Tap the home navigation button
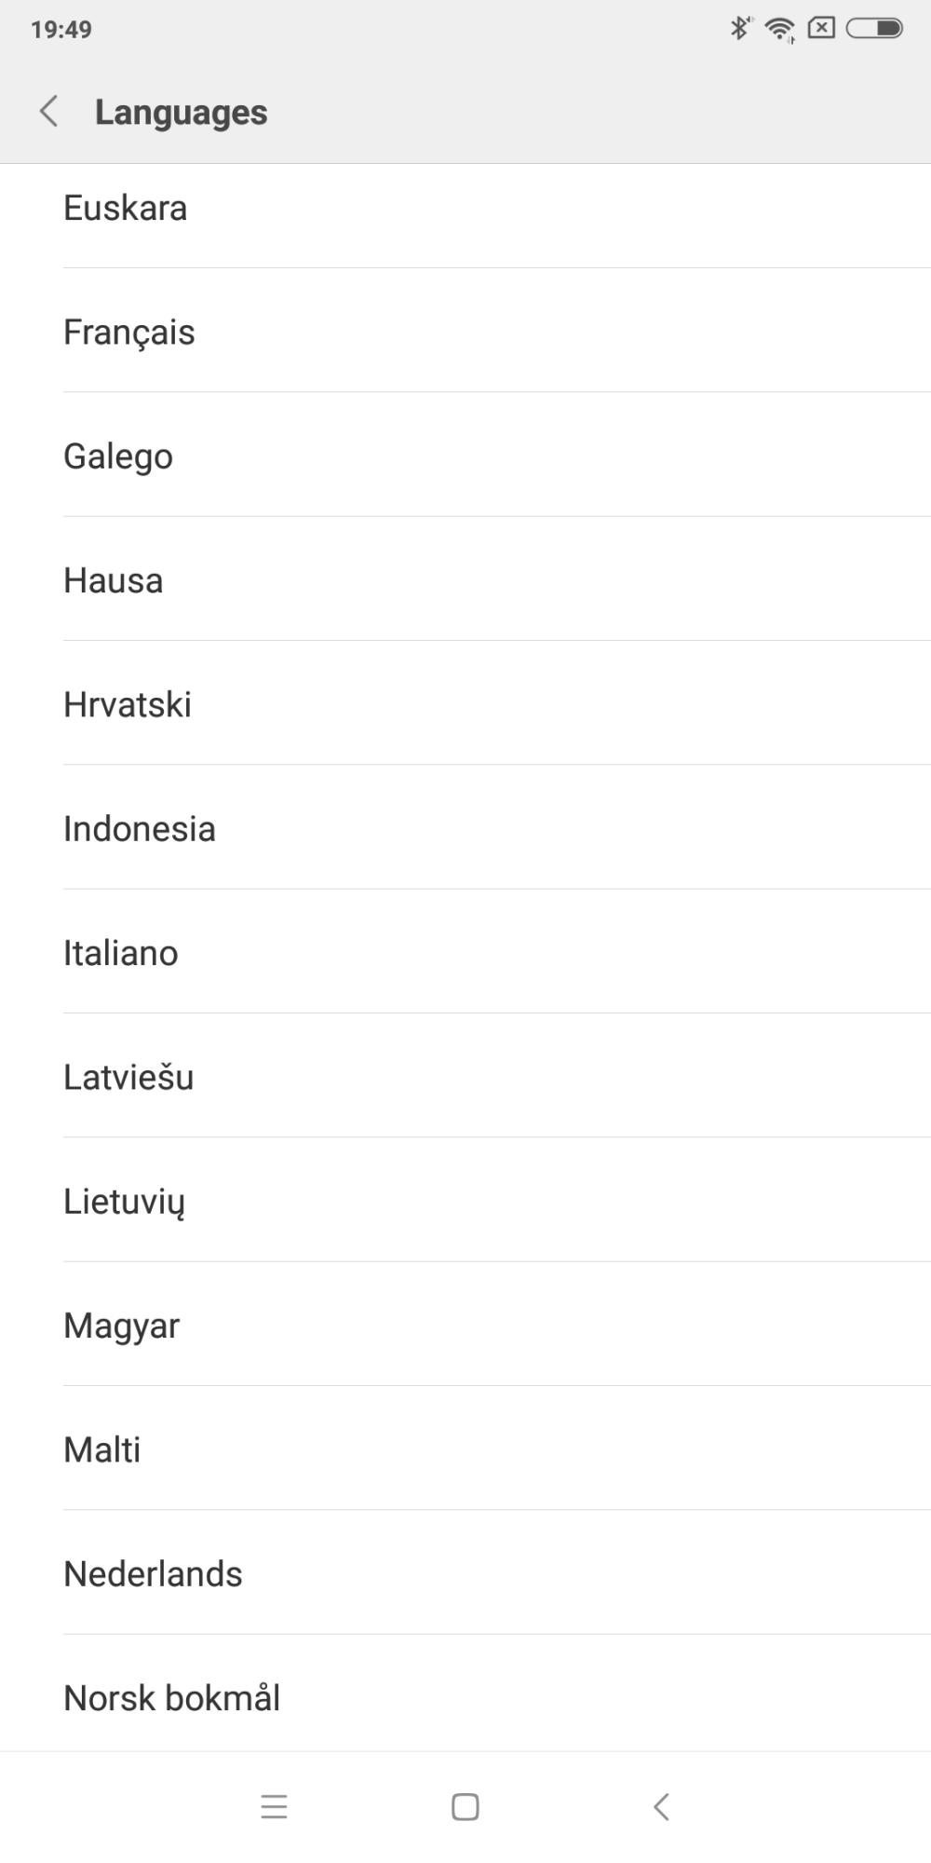 (x=465, y=1807)
